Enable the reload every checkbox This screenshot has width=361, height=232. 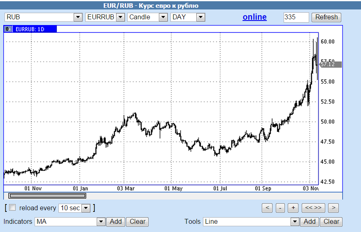coord(12,208)
